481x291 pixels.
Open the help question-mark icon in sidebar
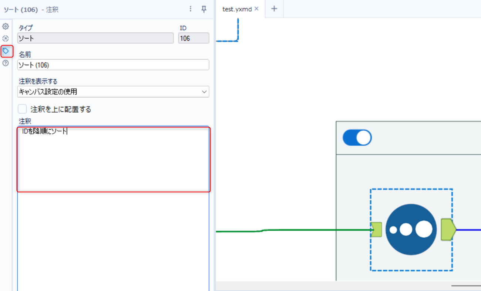click(x=6, y=63)
